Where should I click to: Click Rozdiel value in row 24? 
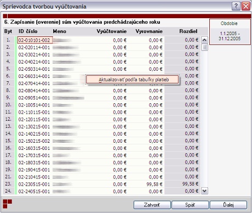coord(191,191)
